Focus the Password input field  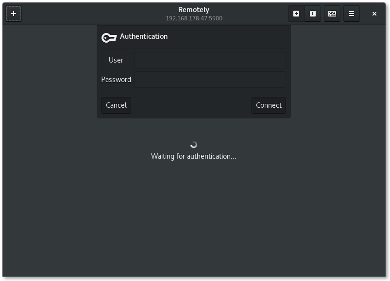(x=210, y=80)
